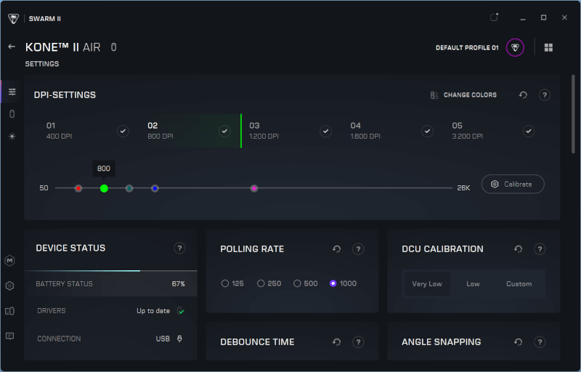Viewport: 581px width, 372px height.
Task: Click the USB connection icon
Action: 179,339
